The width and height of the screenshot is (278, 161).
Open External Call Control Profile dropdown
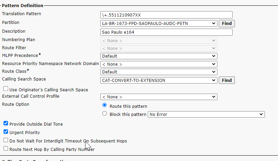pos(159,97)
